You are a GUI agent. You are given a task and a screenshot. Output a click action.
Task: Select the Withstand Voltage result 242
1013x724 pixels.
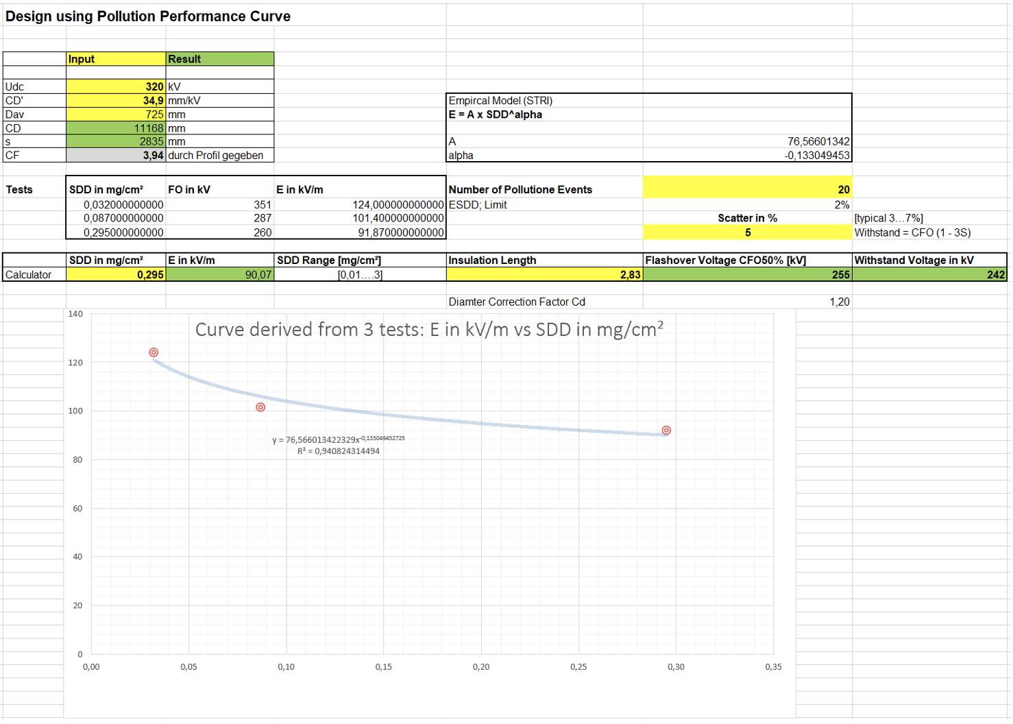(929, 274)
